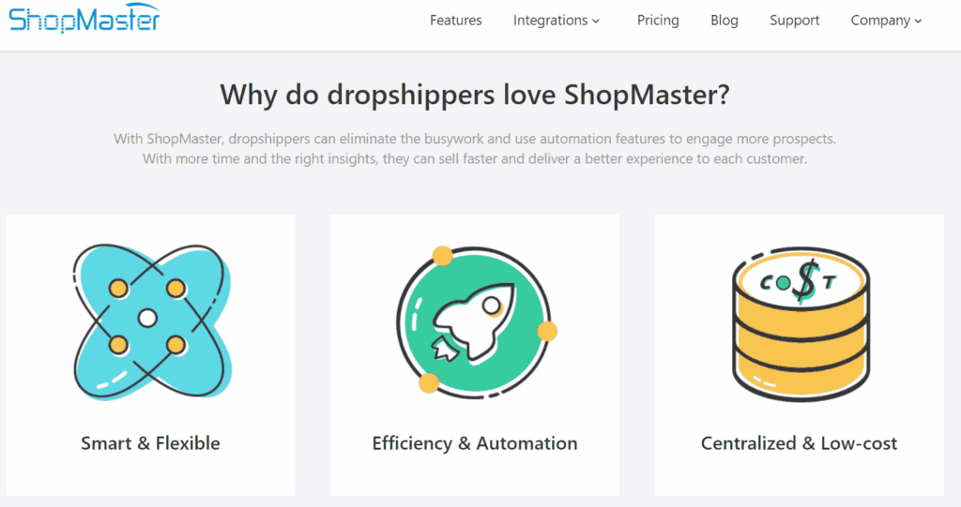Go to the Pricing page
This screenshot has width=961, height=507.
coord(658,21)
